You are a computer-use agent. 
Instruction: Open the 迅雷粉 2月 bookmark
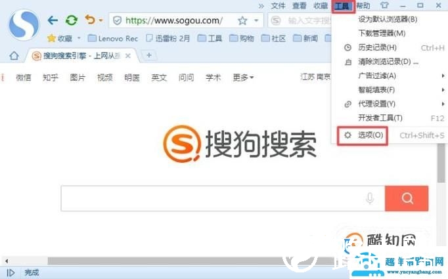pos(168,38)
